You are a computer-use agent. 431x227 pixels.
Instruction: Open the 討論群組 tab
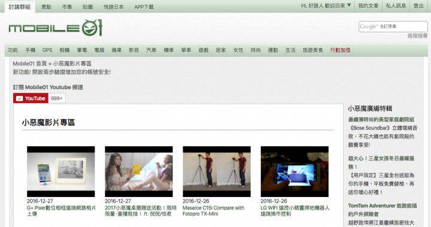(x=20, y=7)
